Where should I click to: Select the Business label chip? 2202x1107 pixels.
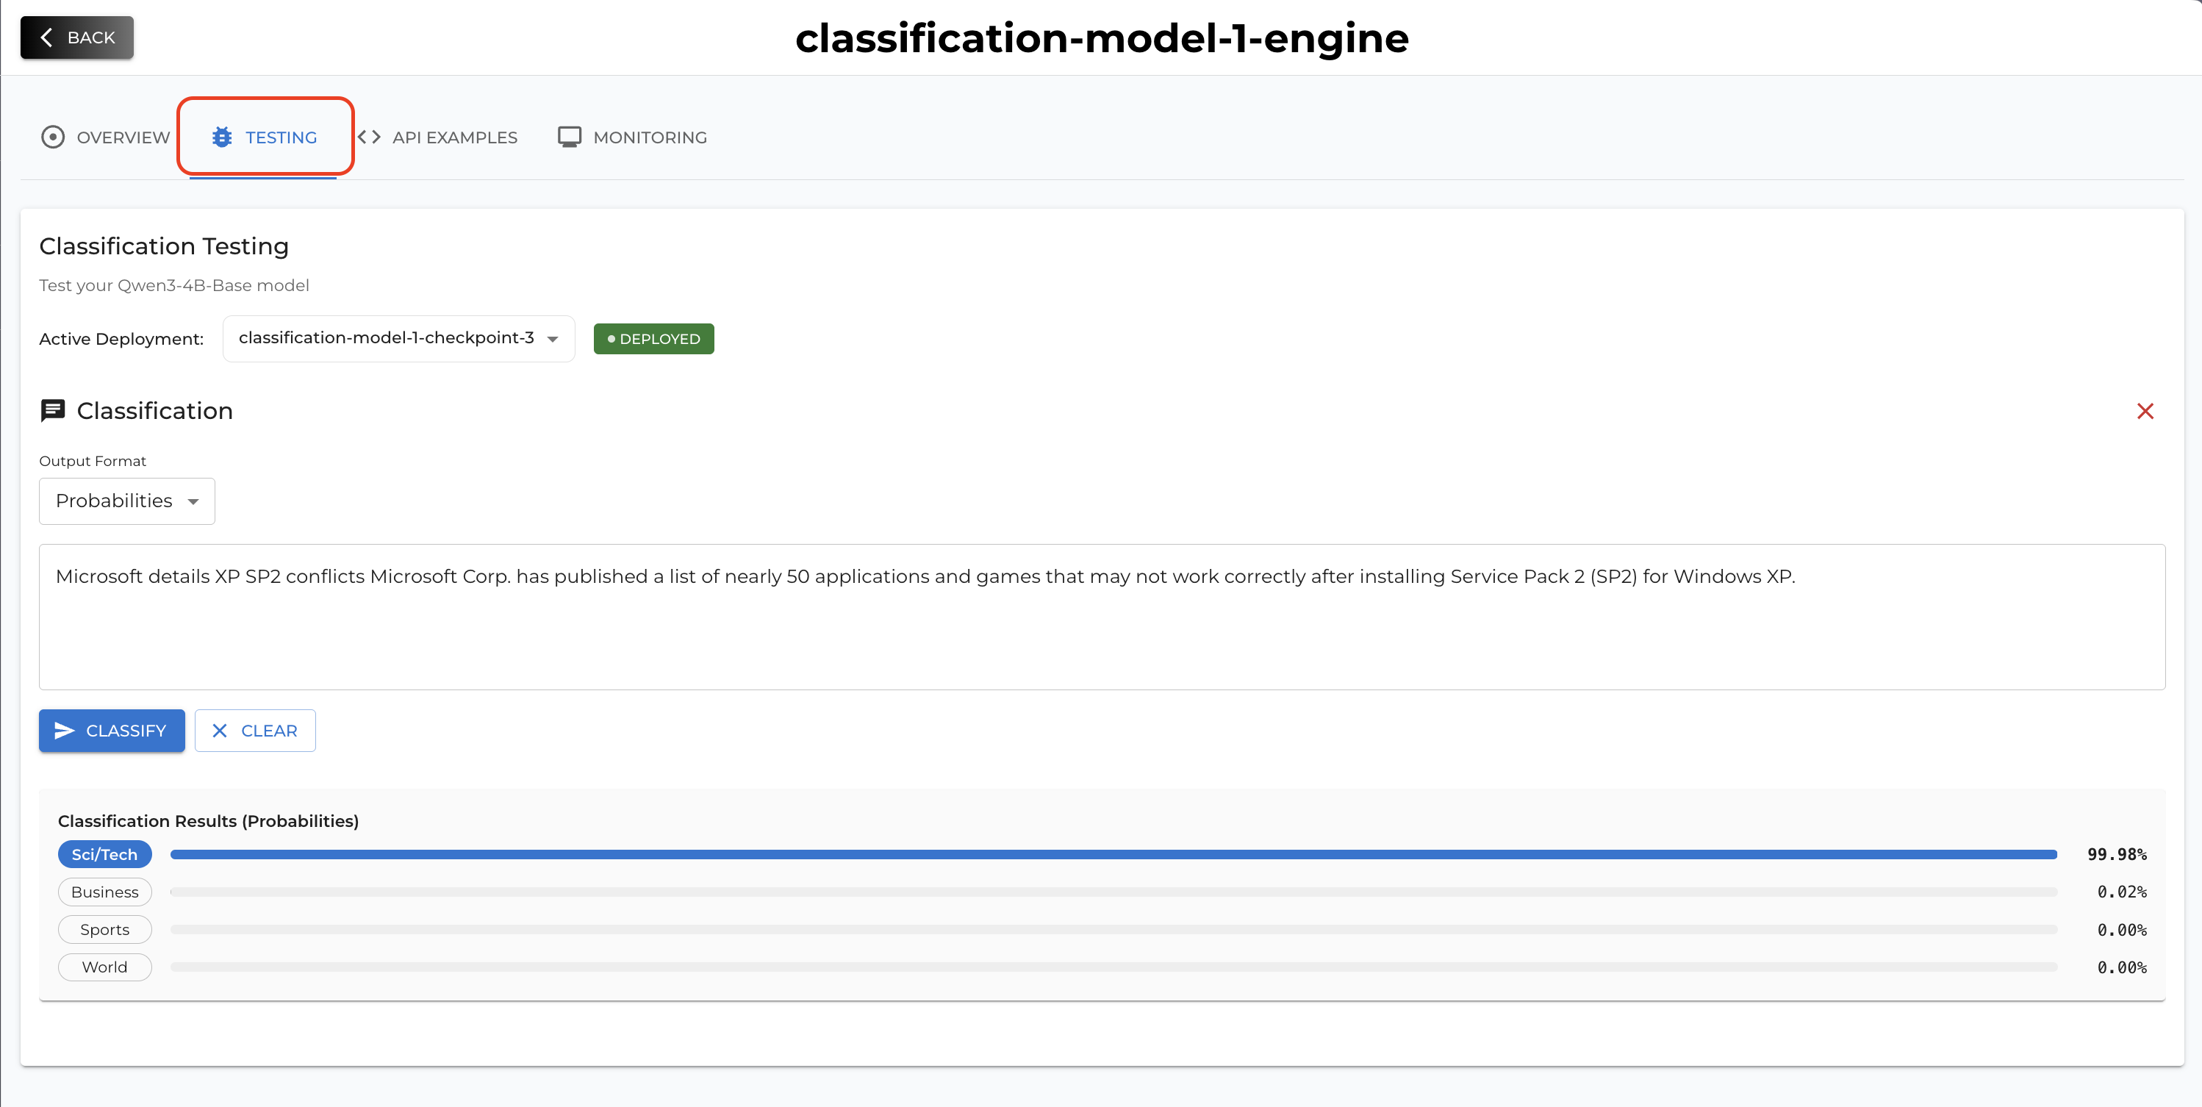(104, 892)
